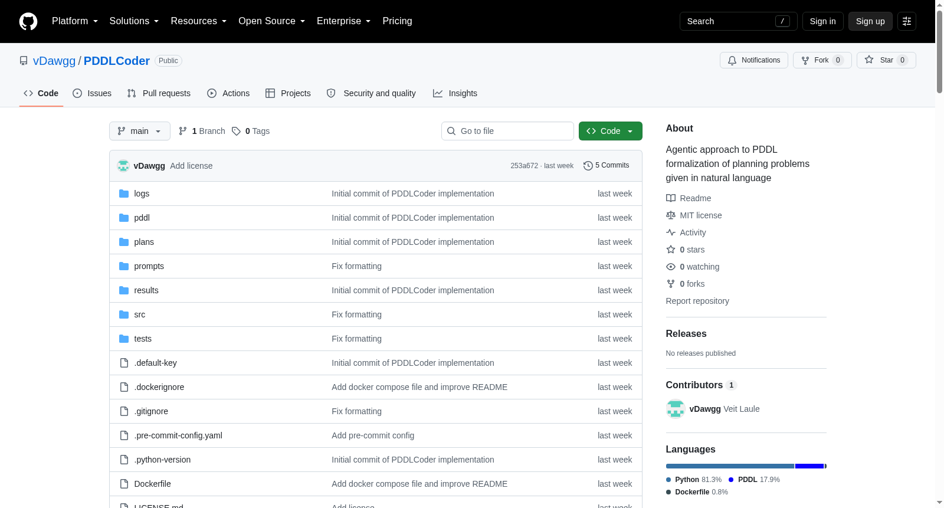Open the Pricing link
This screenshot has height=508, width=944.
coord(397,21)
